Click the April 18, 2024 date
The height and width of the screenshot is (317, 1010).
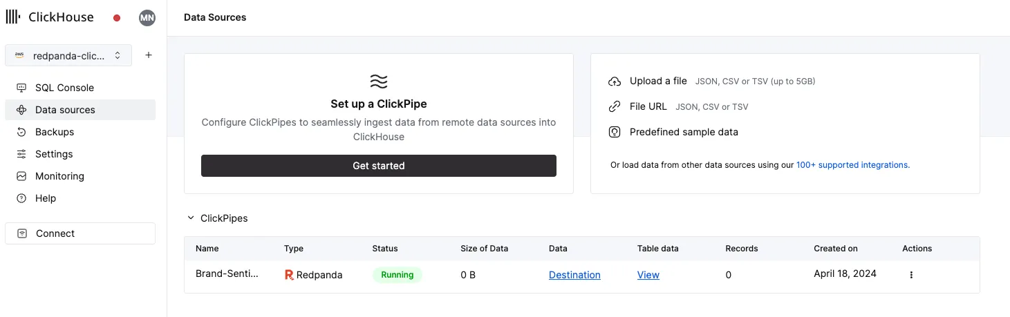845,273
